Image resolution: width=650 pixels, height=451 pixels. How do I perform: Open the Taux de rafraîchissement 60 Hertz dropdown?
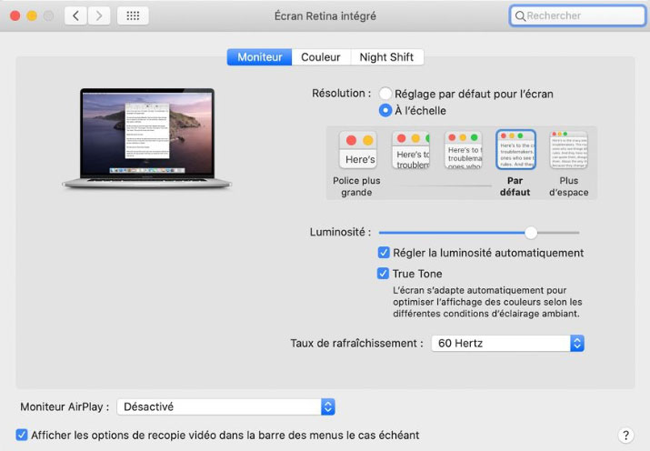pyautogui.click(x=508, y=343)
